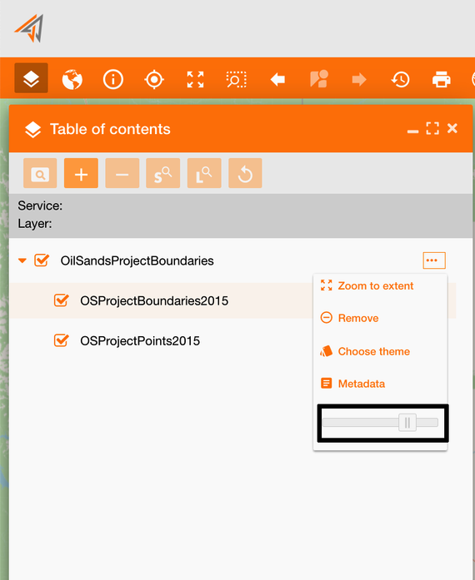Click the reset circular arrow button
This screenshot has width=475, height=580.
click(245, 173)
